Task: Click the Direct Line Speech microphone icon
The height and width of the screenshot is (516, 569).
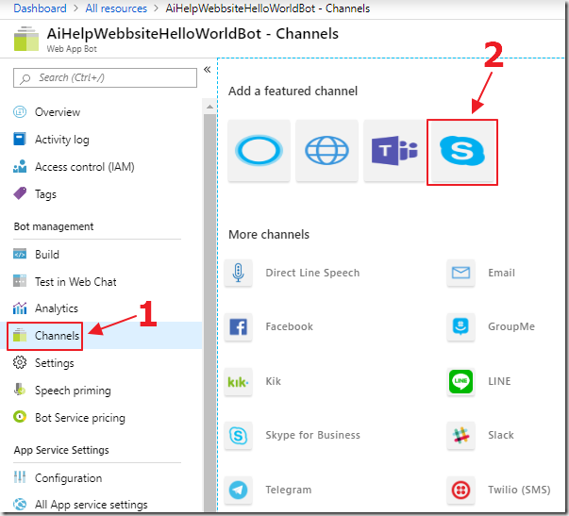Action: (238, 273)
